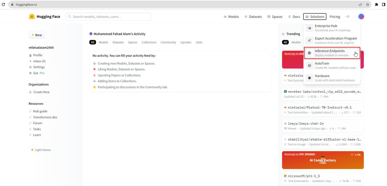The image size is (387, 186).
Task: Click the Hugging Face emoji logo
Action: pos(32,17)
